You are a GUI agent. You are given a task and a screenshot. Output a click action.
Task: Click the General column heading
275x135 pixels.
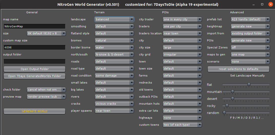[32, 12]
